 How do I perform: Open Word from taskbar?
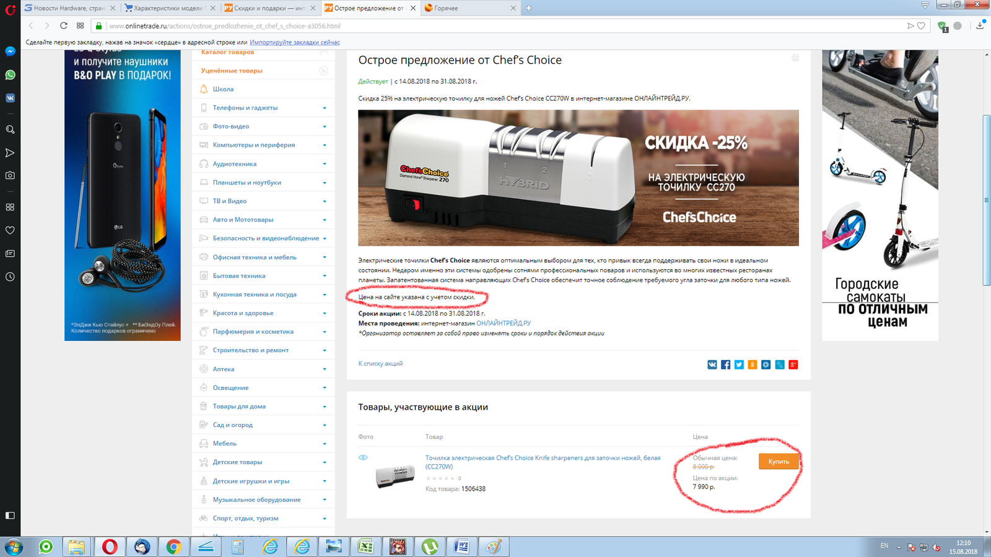tap(462, 547)
